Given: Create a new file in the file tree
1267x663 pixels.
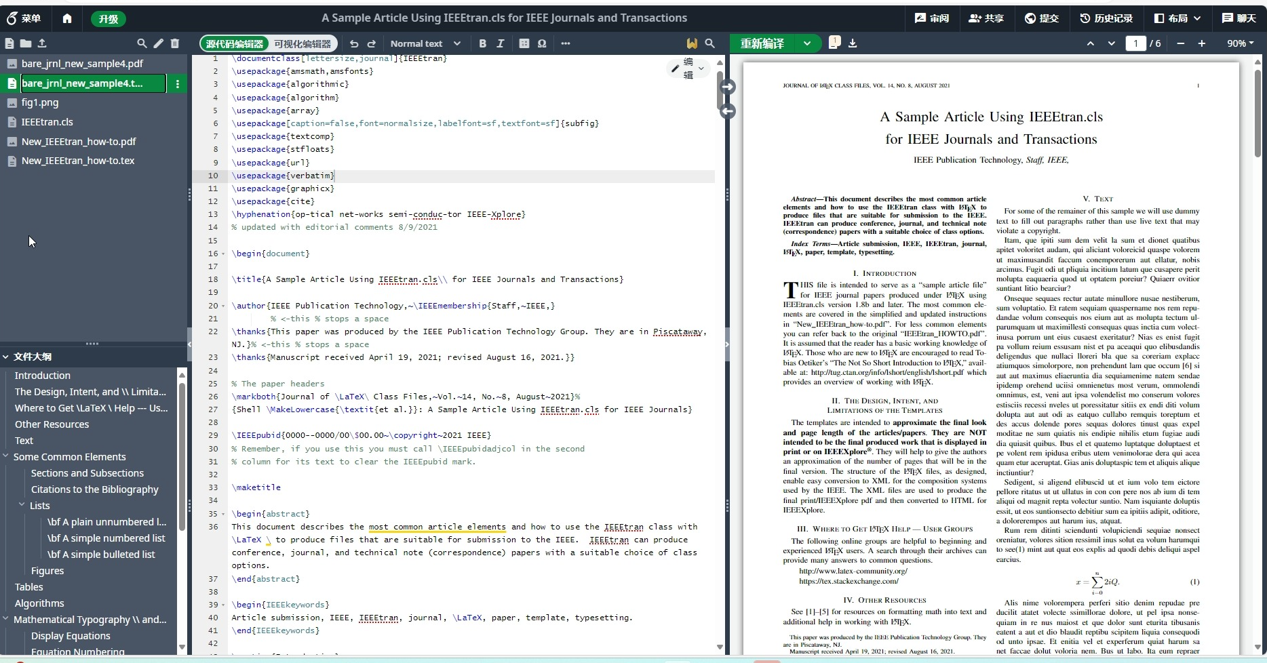Looking at the screenshot, I should click(x=9, y=43).
